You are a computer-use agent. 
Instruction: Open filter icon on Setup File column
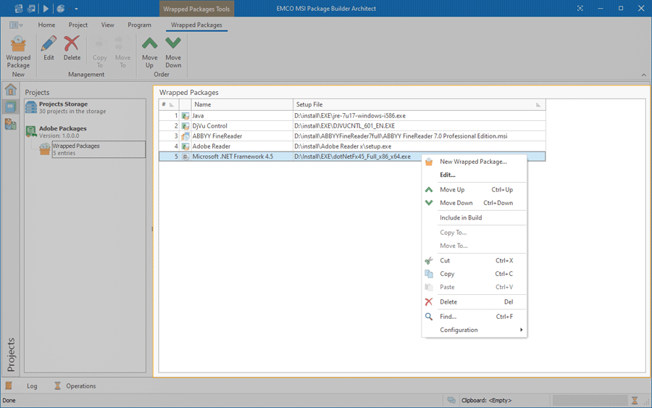click(538, 105)
